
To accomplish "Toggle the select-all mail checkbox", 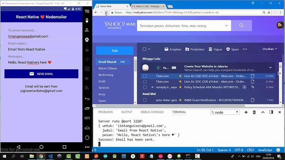I will tap(144, 49).
